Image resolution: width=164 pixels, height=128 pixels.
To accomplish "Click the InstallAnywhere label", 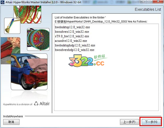I will click(13, 116).
